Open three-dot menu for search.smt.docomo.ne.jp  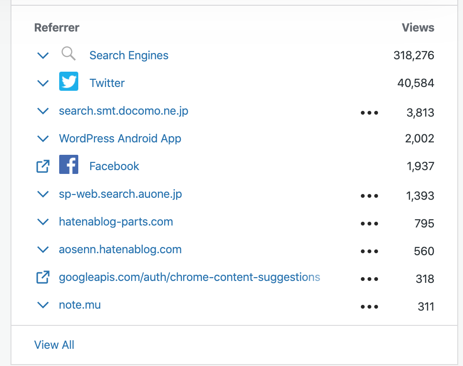[369, 113]
